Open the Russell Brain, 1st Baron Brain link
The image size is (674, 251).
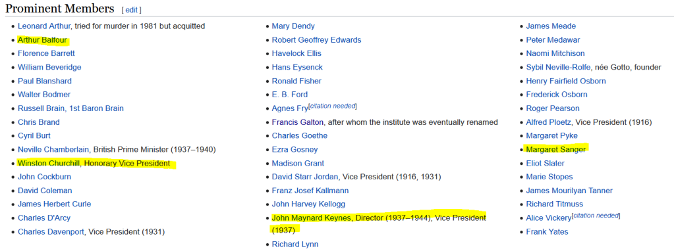pyautogui.click(x=70, y=108)
